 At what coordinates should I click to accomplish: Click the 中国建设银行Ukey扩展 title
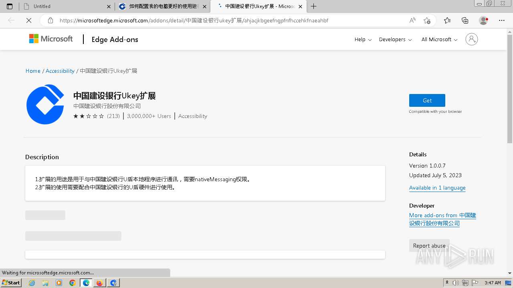(x=114, y=96)
